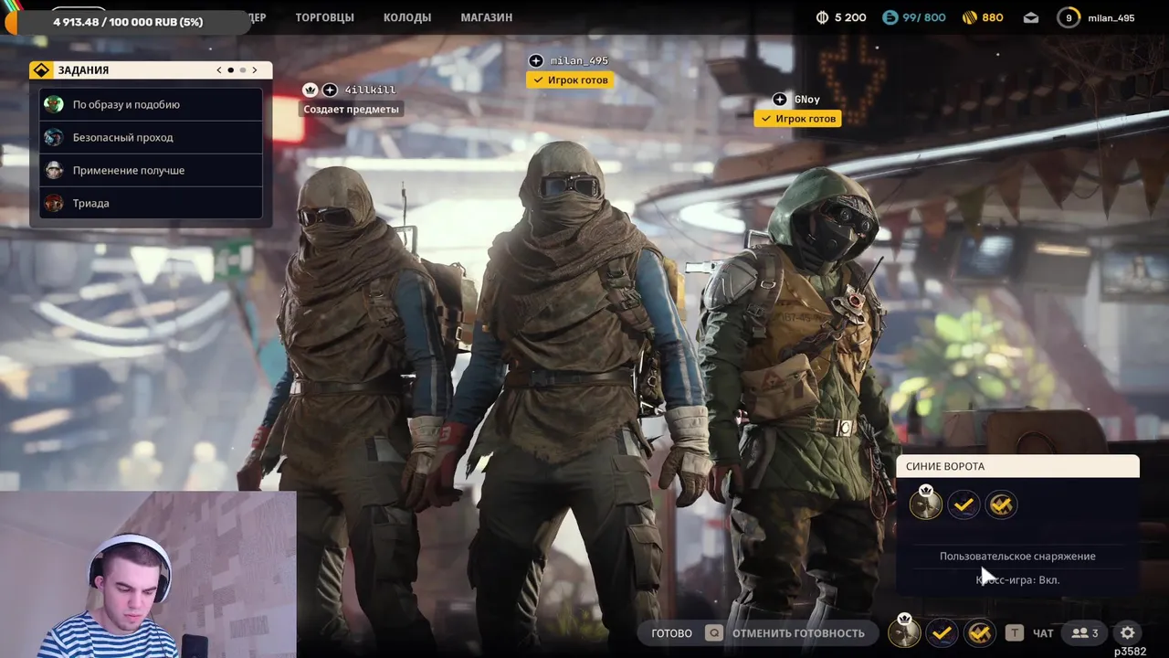The width and height of the screenshot is (1169, 658).
Task: Click crowned leader avatar in Синие ворота panel
Action: point(926,504)
